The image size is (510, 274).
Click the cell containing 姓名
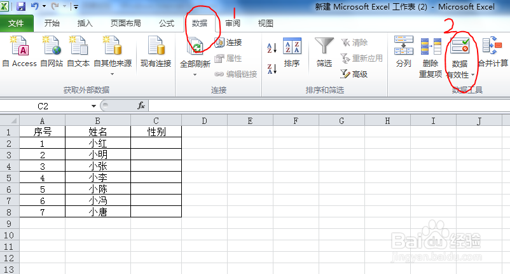coord(98,132)
